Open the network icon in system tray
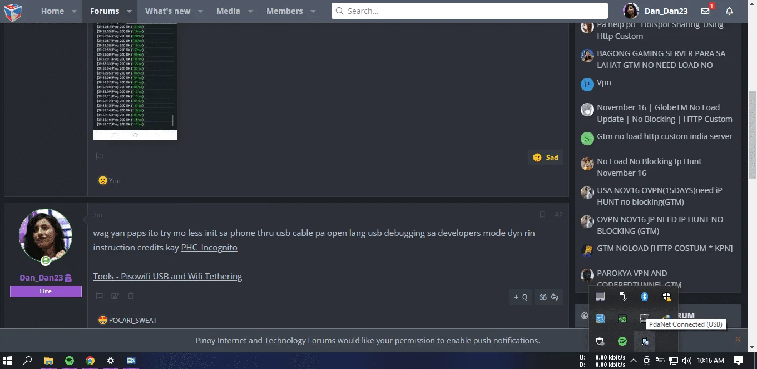Viewport: 757px width, 369px height. tap(674, 361)
